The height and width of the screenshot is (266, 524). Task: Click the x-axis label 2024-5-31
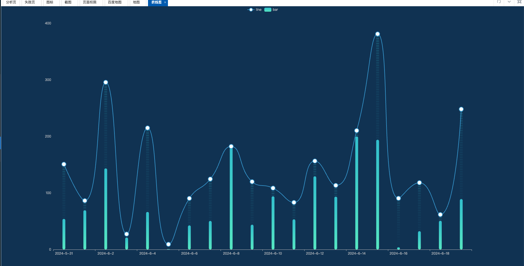click(64, 253)
